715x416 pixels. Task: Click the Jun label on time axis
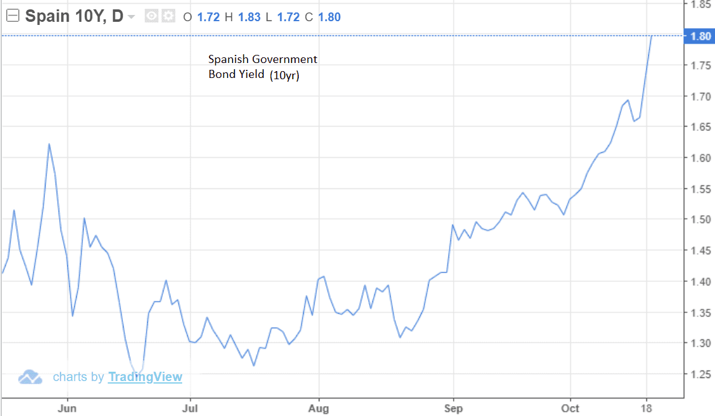(67, 409)
